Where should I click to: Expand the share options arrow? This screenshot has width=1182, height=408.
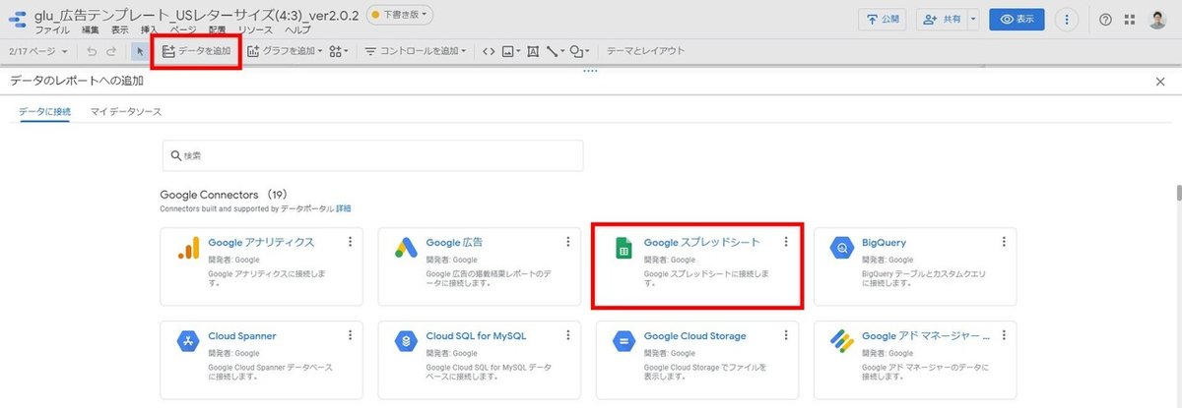(x=972, y=19)
